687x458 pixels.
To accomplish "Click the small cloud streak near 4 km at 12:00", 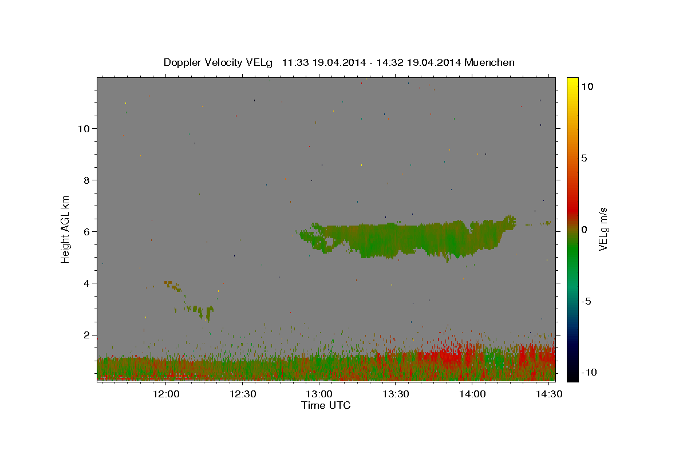I will point(172,285).
